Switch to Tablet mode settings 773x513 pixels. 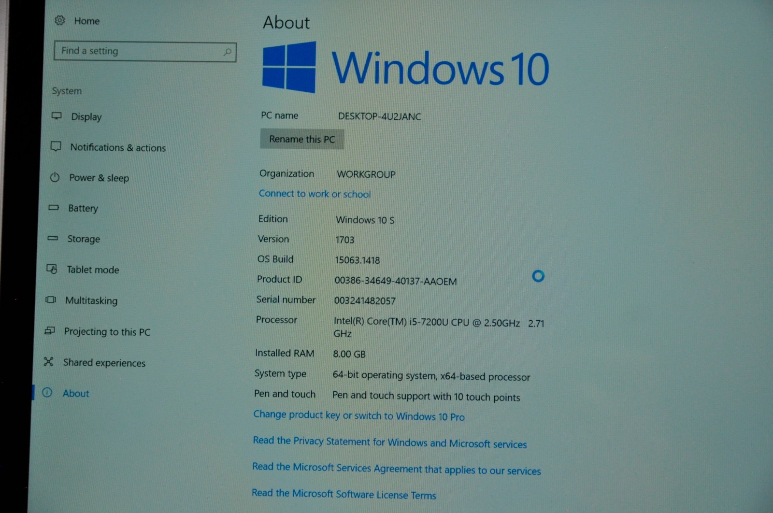click(x=93, y=270)
